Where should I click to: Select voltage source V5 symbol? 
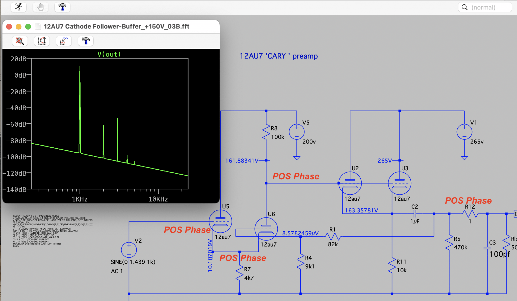point(297,132)
